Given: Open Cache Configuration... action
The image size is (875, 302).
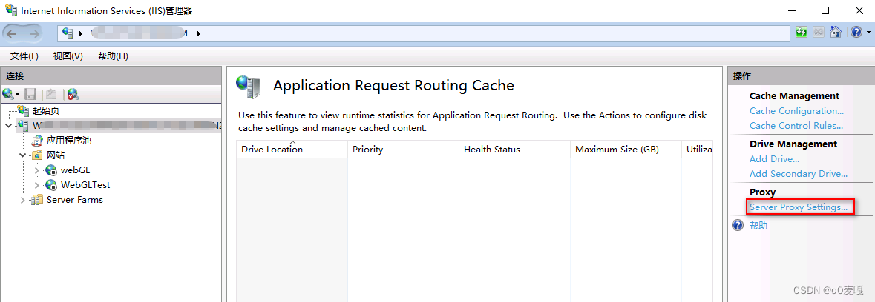Looking at the screenshot, I should coord(796,111).
